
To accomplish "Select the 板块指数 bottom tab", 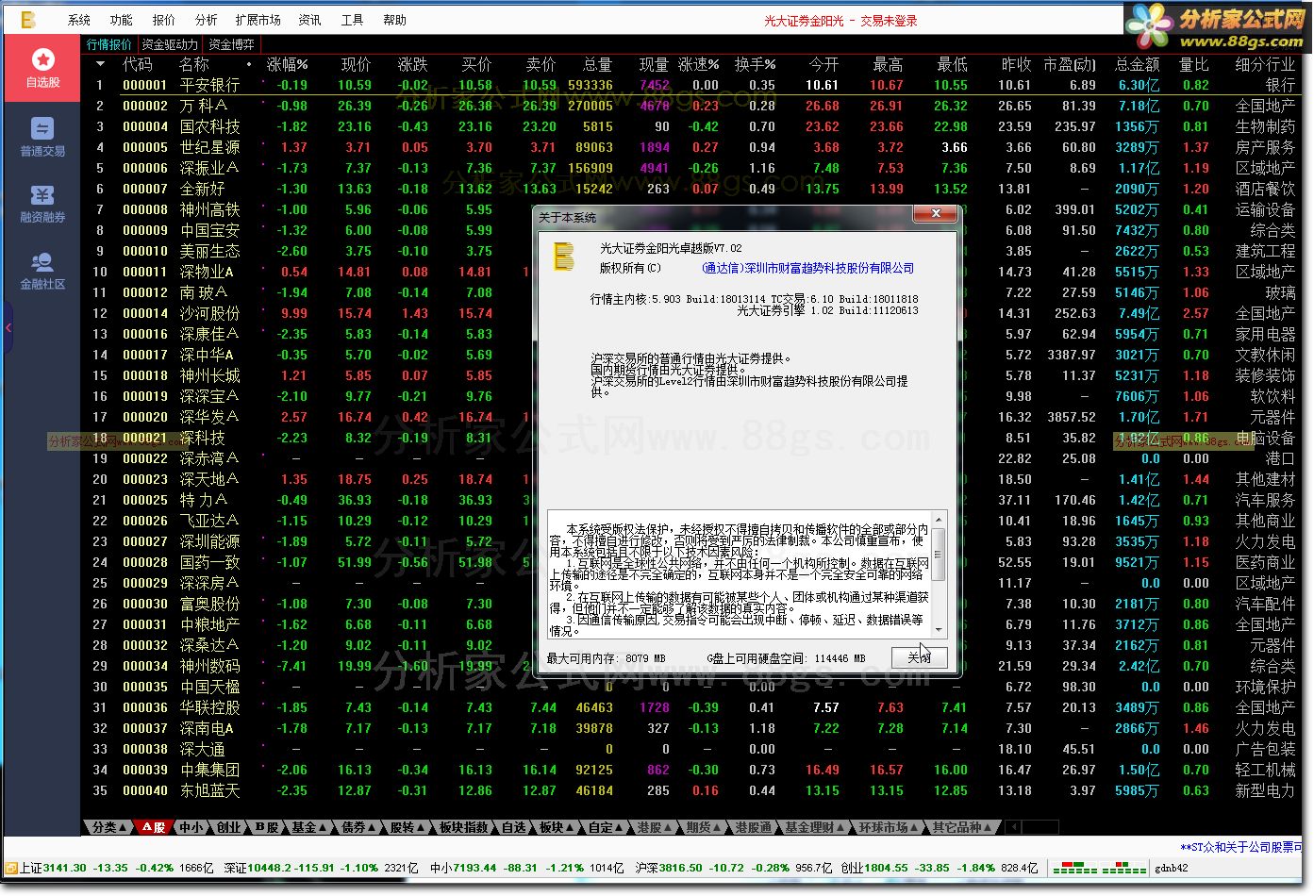I will pyautogui.click(x=464, y=827).
